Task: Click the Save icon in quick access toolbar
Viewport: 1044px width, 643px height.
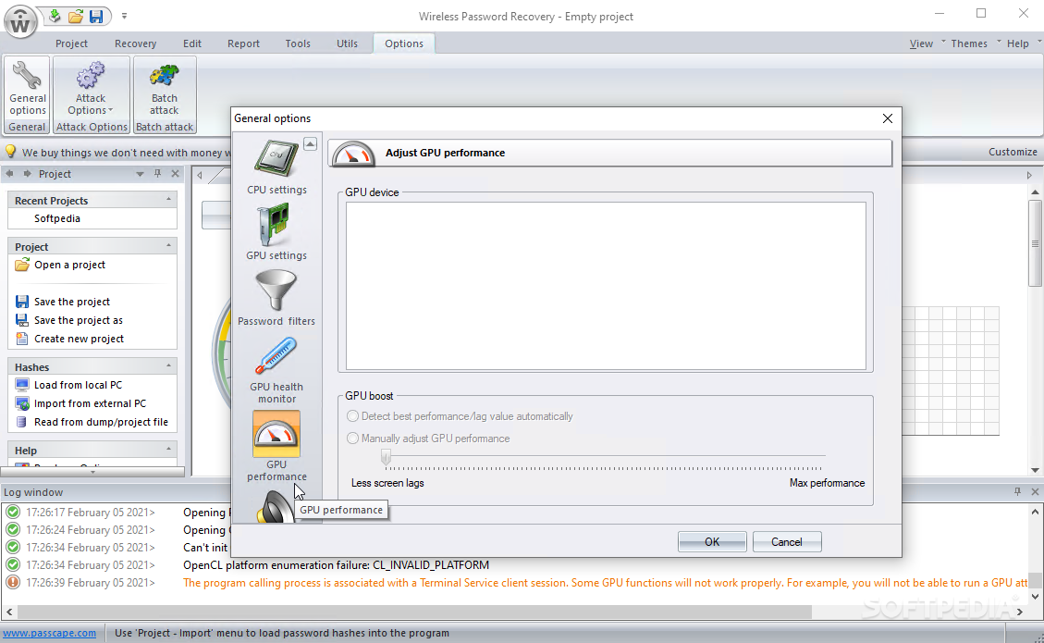Action: click(x=96, y=16)
